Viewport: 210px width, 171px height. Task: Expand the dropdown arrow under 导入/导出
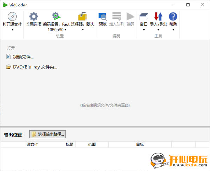pyautogui.click(x=158, y=30)
